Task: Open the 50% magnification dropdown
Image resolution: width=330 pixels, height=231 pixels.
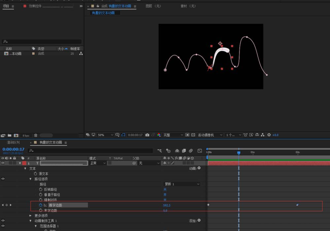Action: (x=106, y=135)
